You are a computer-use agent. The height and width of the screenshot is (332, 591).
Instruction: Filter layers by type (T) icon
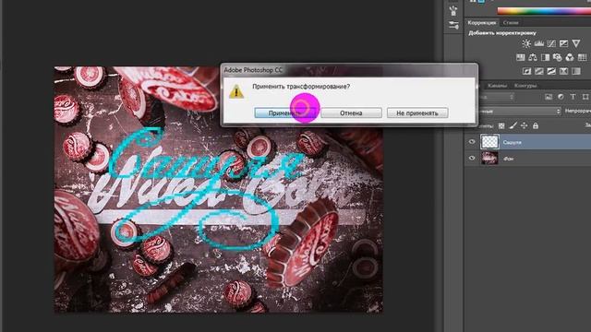click(x=573, y=97)
